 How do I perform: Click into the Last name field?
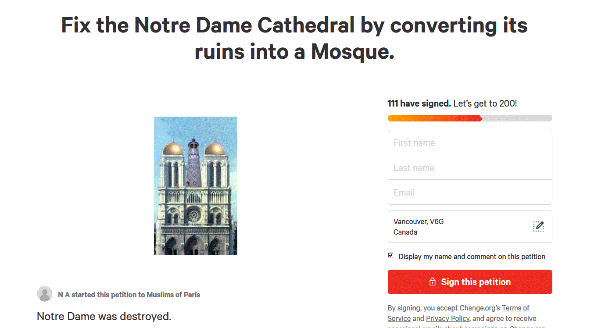click(469, 168)
